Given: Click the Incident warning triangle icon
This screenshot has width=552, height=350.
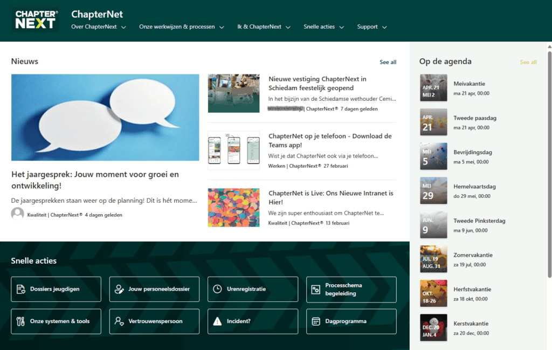Looking at the screenshot, I should (218, 321).
